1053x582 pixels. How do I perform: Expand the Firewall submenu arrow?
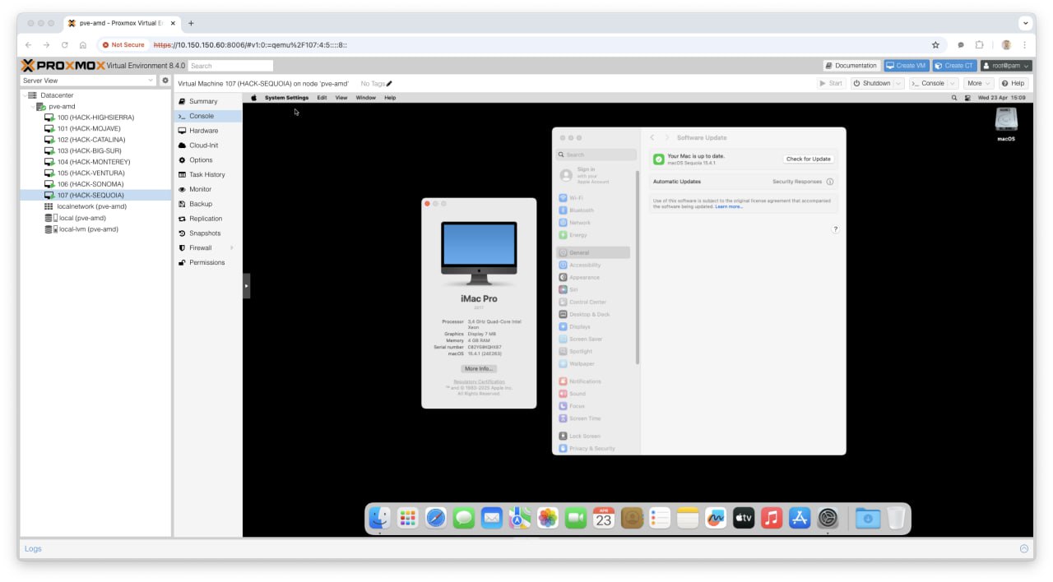pyautogui.click(x=232, y=248)
